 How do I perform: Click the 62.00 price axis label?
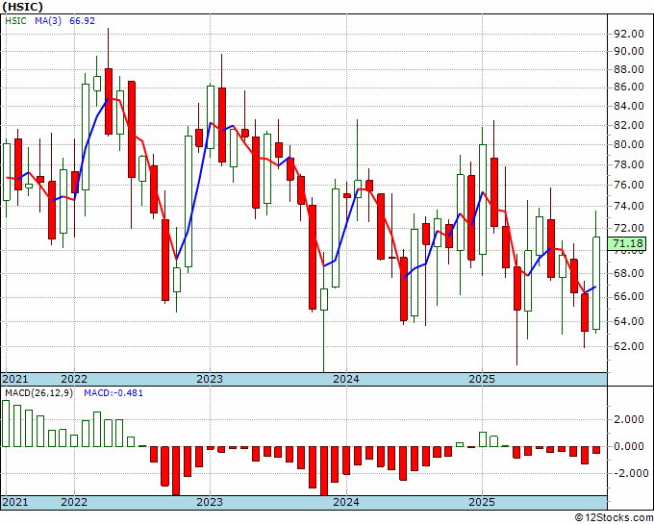coord(629,346)
